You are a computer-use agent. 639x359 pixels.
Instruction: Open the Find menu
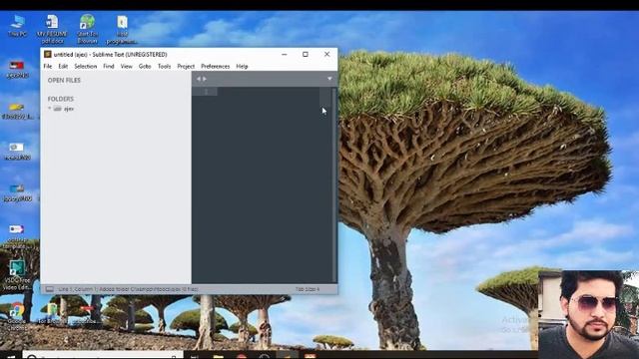[109, 67]
